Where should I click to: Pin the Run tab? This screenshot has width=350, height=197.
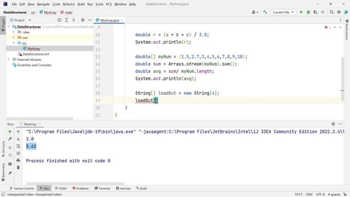pos(10,173)
